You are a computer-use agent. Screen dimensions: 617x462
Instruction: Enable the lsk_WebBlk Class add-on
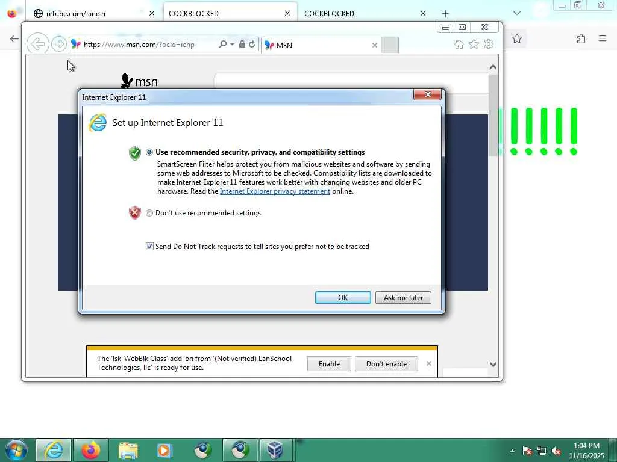[x=329, y=364]
